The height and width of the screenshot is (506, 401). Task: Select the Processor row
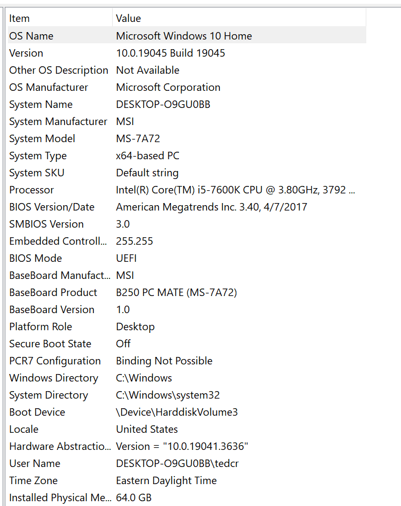[187, 190]
